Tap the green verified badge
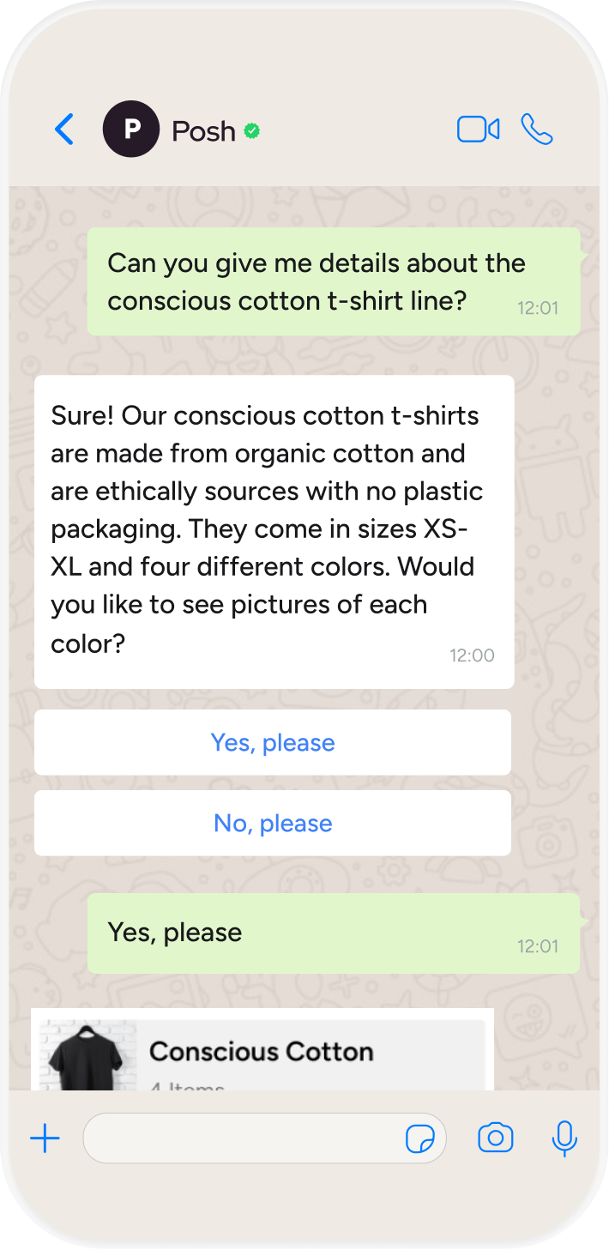This screenshot has width=609, height=1250. point(251,131)
